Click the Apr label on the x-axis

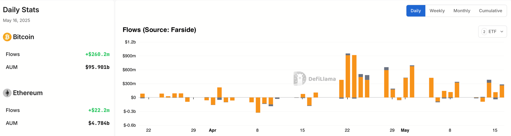tap(213, 130)
